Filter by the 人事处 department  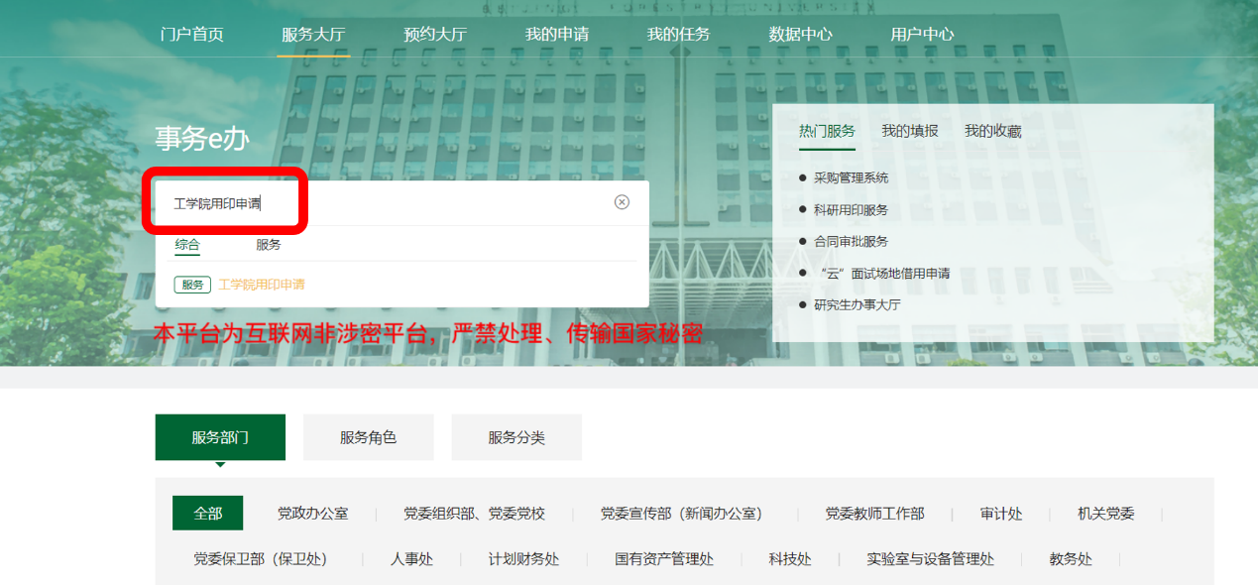[x=411, y=559]
